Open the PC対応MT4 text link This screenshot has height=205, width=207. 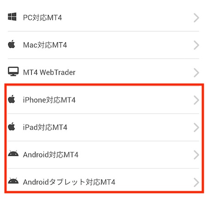42,17
